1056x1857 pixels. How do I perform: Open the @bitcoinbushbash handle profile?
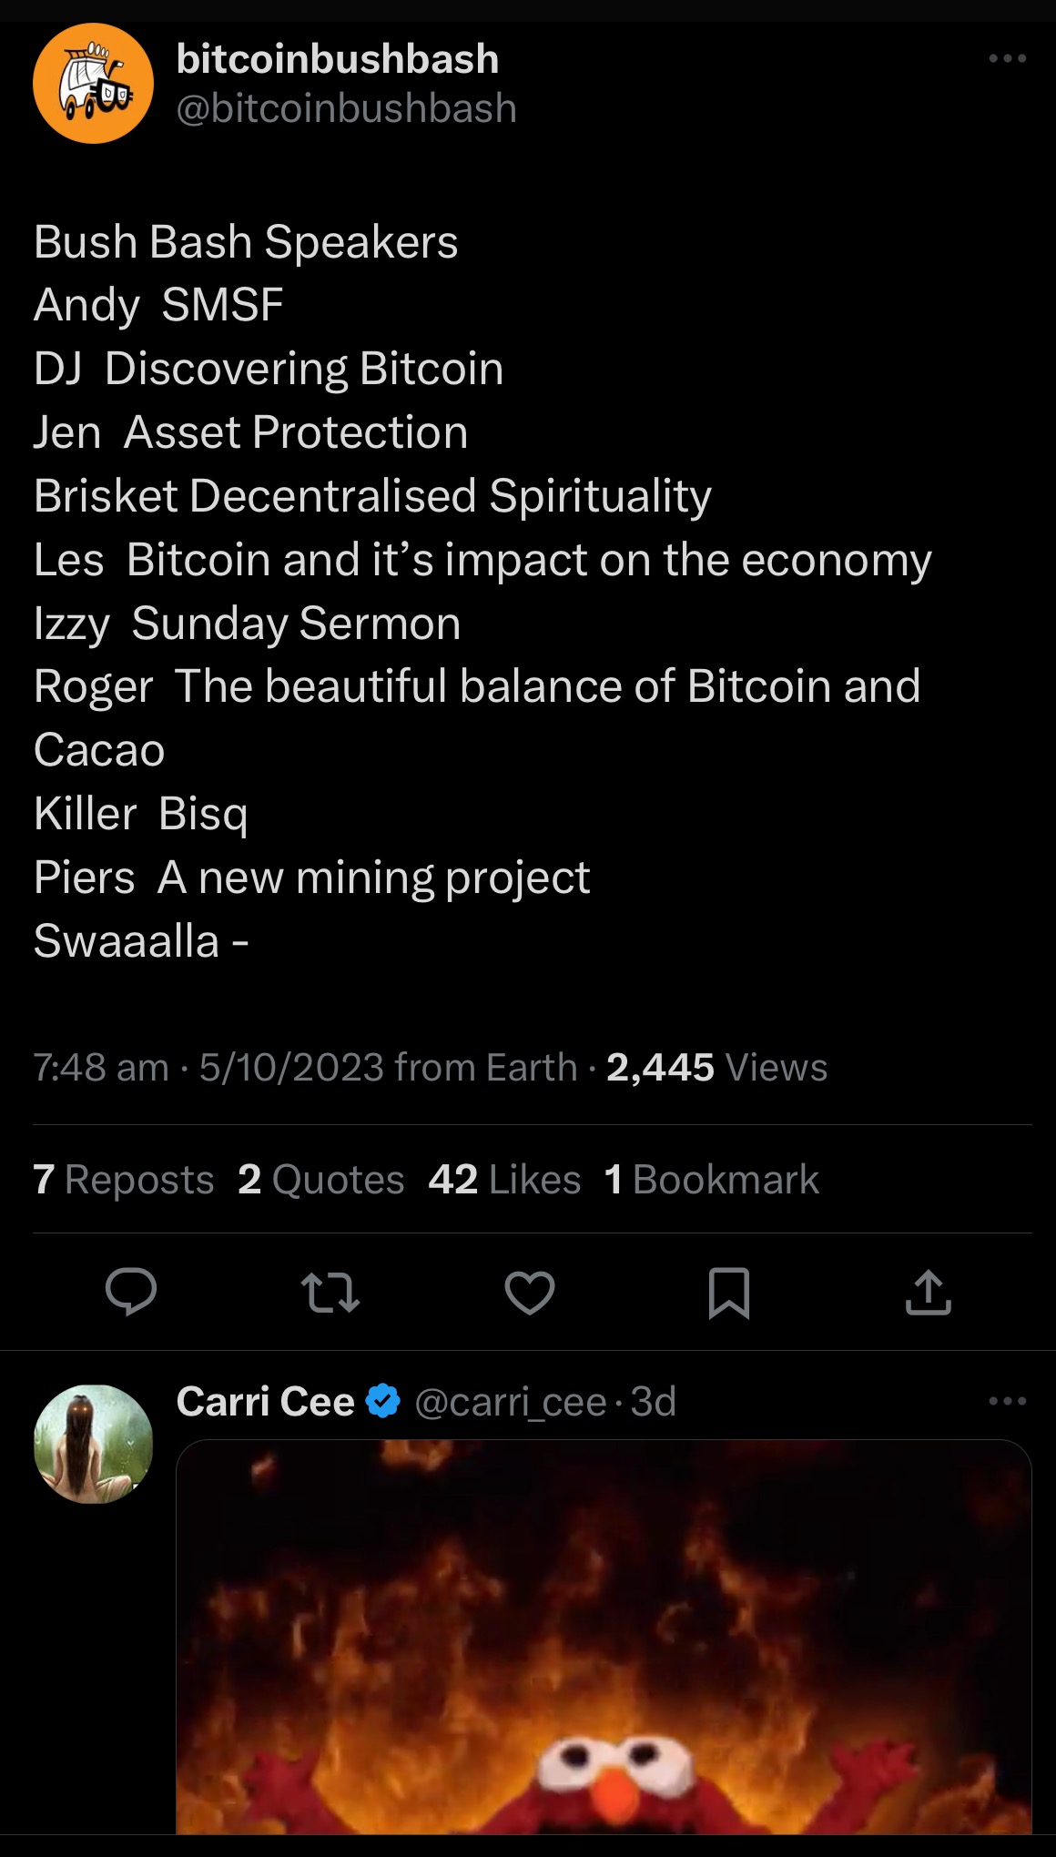click(346, 109)
